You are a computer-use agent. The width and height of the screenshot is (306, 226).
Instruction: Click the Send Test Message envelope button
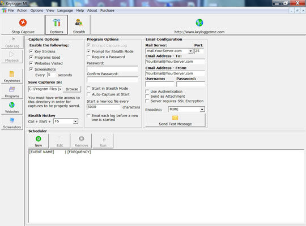tap(175, 120)
